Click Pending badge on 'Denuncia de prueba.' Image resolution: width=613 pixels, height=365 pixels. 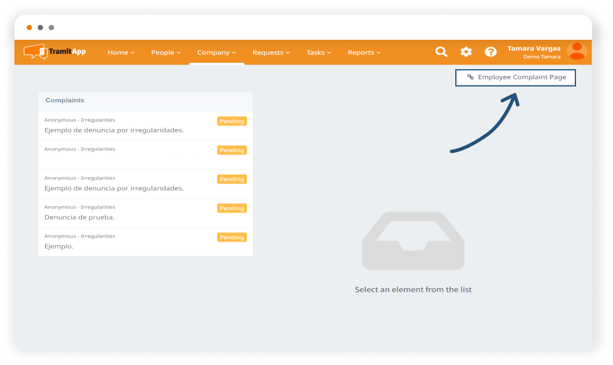pos(232,208)
